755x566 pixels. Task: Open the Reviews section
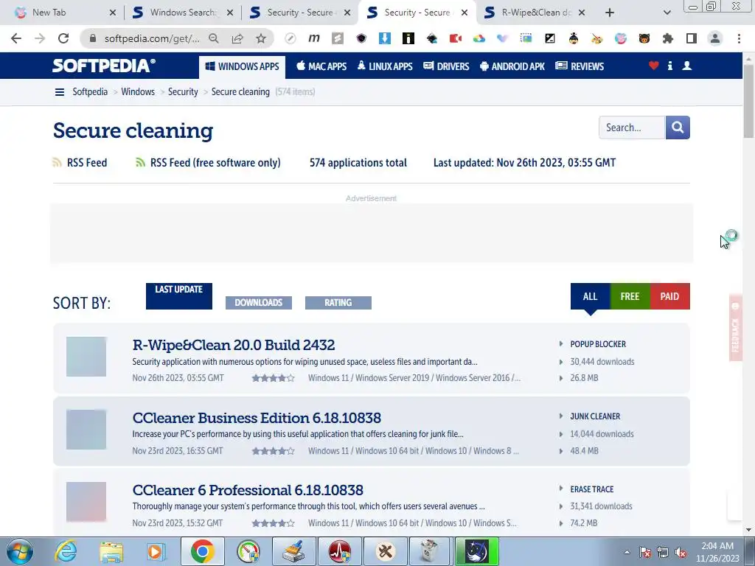pos(580,66)
